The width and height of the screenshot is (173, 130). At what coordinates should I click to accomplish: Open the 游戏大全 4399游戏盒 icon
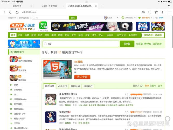tap(43, 26)
